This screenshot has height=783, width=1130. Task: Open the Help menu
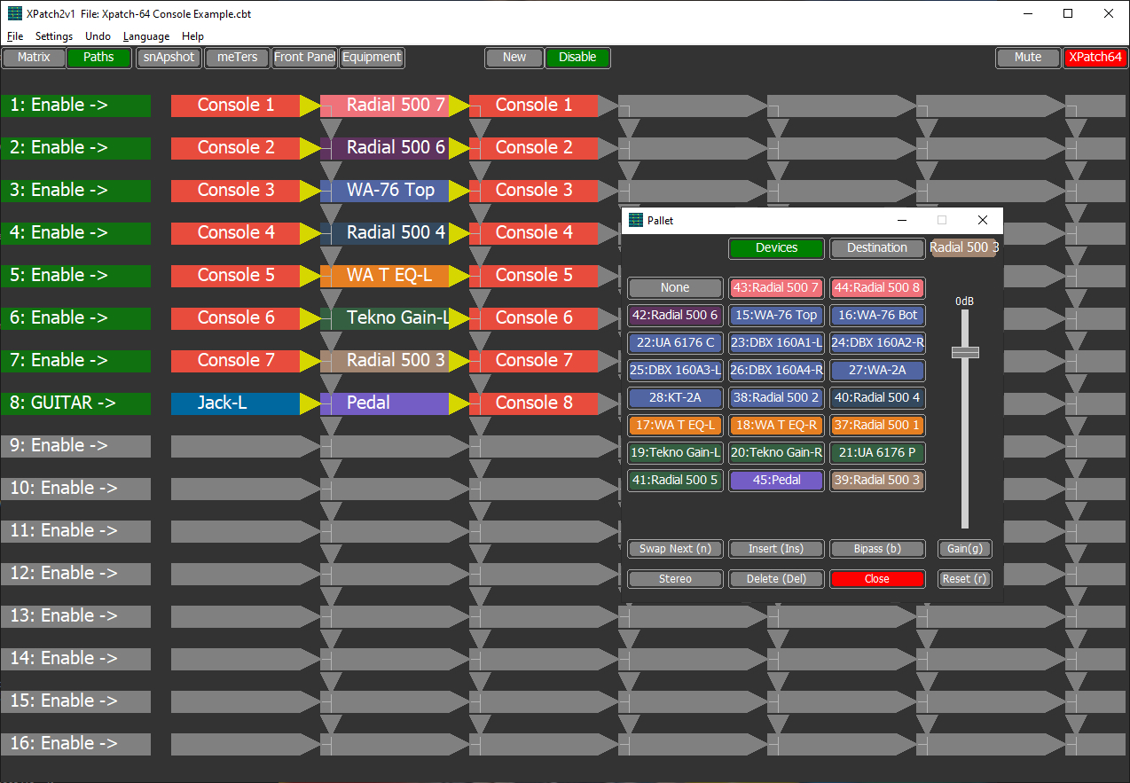(192, 36)
